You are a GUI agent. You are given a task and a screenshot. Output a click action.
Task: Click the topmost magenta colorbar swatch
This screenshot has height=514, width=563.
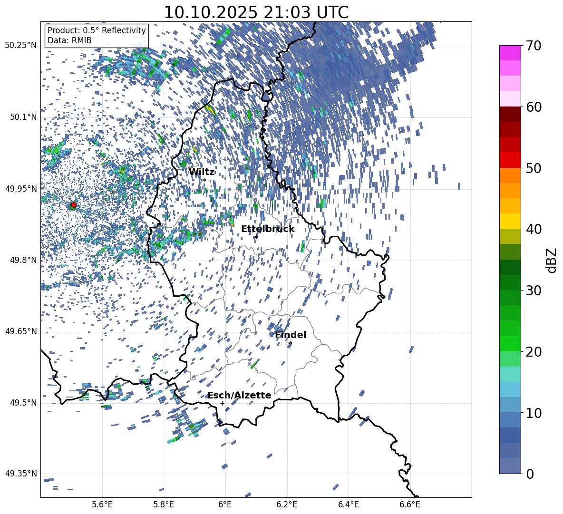510,53
